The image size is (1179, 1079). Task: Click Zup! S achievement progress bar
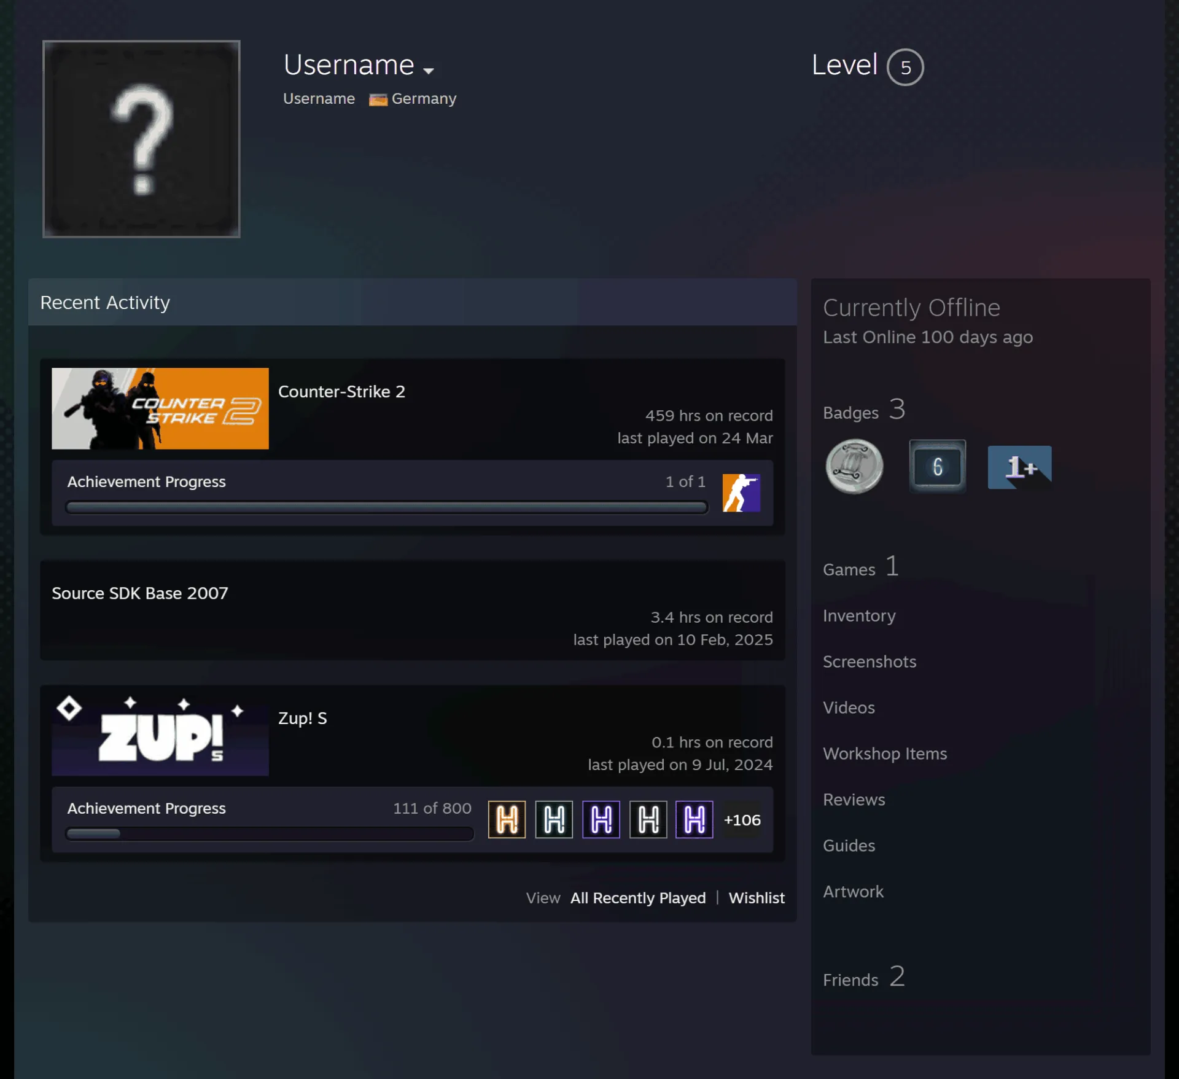(x=270, y=833)
